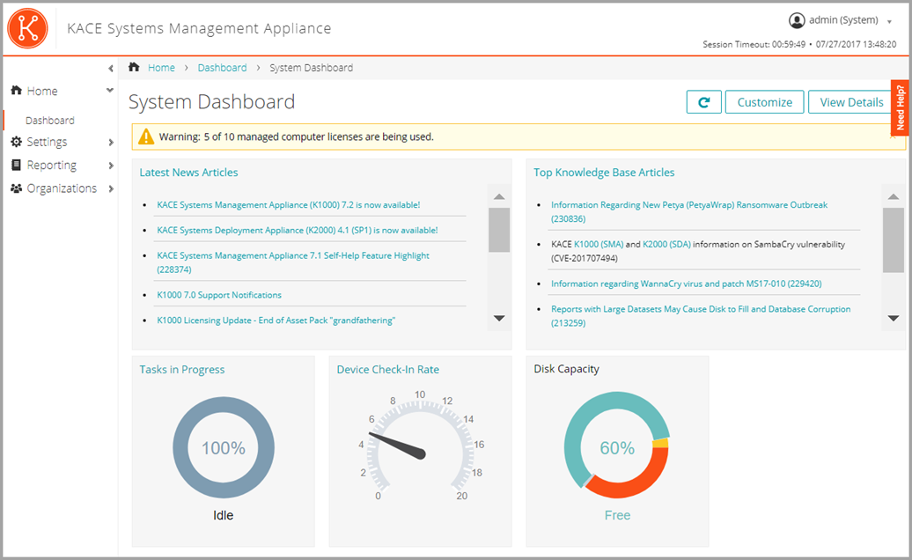Click the Settings gear icon in sidebar
Viewport: 912px width, 560px height.
coord(17,142)
